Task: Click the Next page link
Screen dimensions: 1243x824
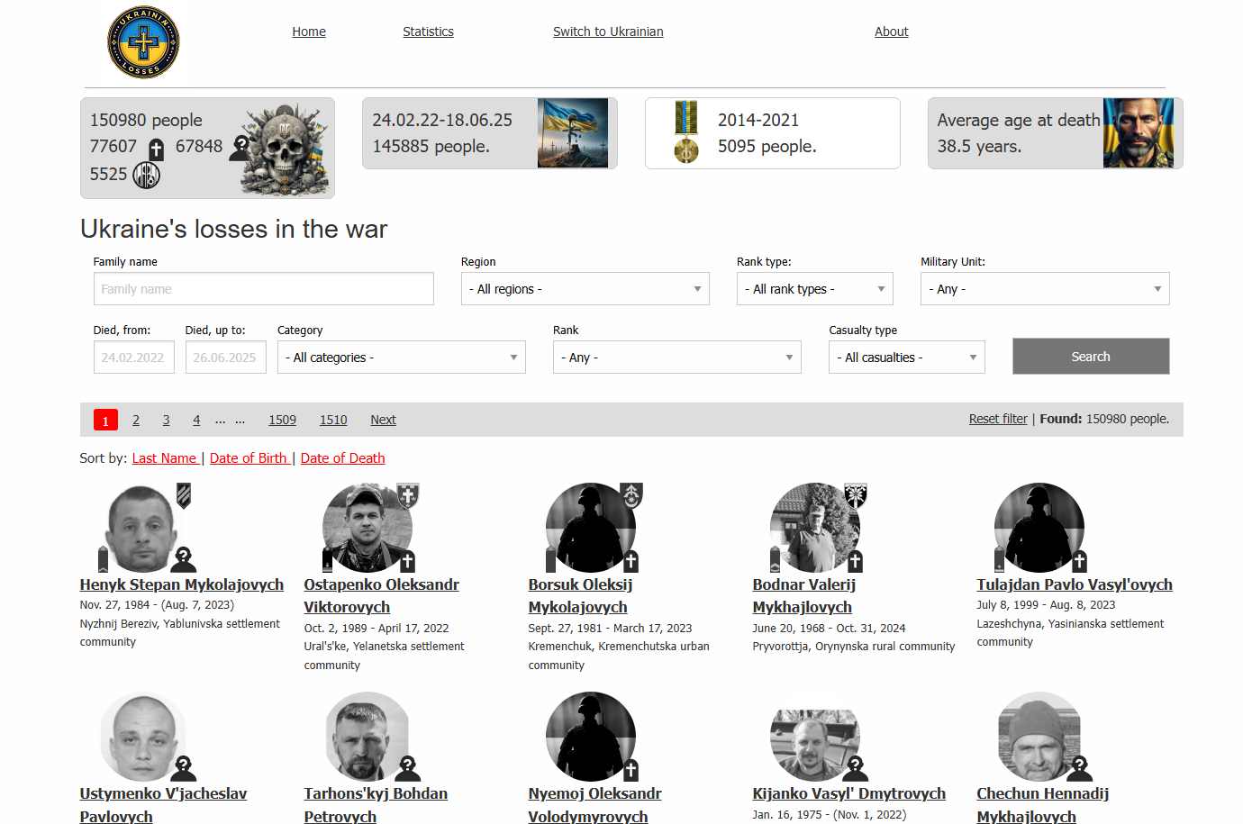Action: coord(383,420)
